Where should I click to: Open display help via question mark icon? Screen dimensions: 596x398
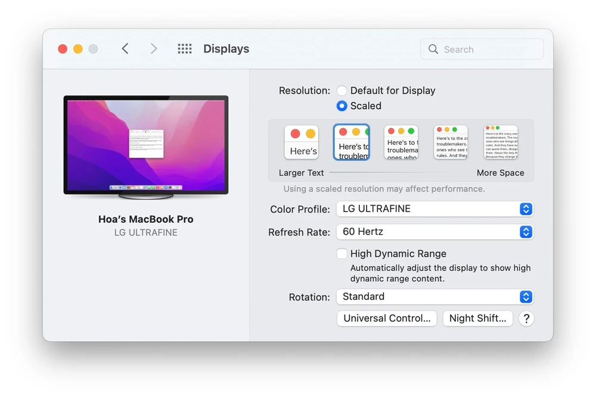(x=526, y=319)
